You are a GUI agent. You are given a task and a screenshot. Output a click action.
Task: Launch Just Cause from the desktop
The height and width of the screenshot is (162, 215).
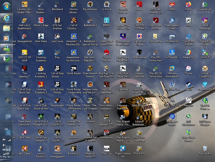57,38
